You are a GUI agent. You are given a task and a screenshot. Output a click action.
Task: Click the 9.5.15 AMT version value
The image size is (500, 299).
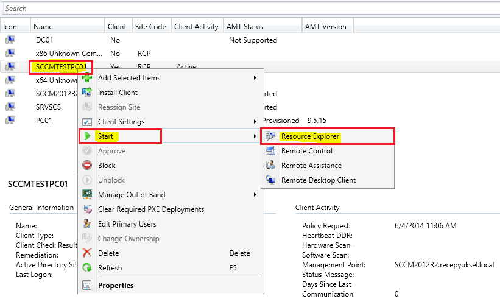point(317,121)
